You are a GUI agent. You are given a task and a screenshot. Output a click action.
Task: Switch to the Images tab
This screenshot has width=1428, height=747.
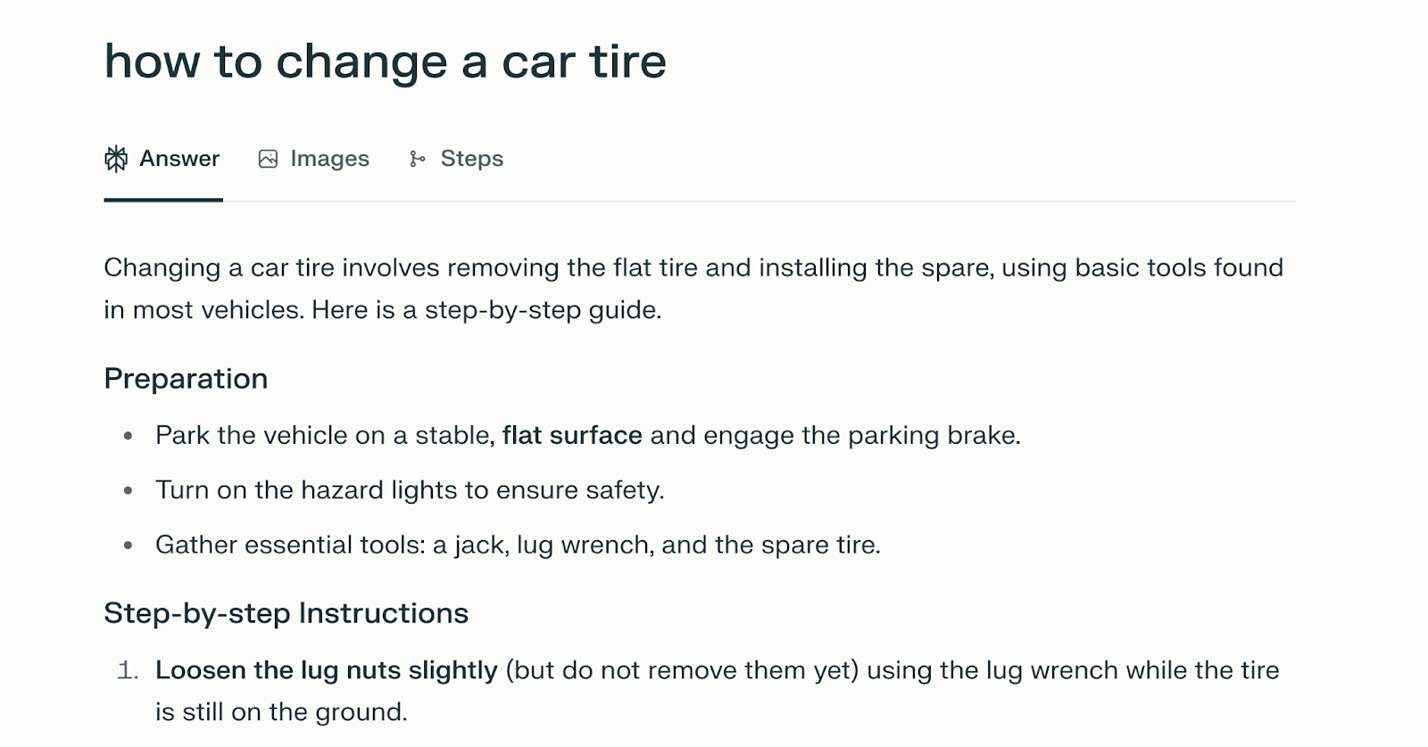[314, 158]
